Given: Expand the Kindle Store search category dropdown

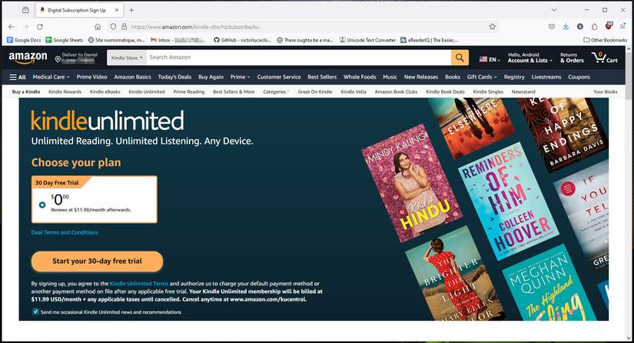Looking at the screenshot, I should click(x=126, y=58).
